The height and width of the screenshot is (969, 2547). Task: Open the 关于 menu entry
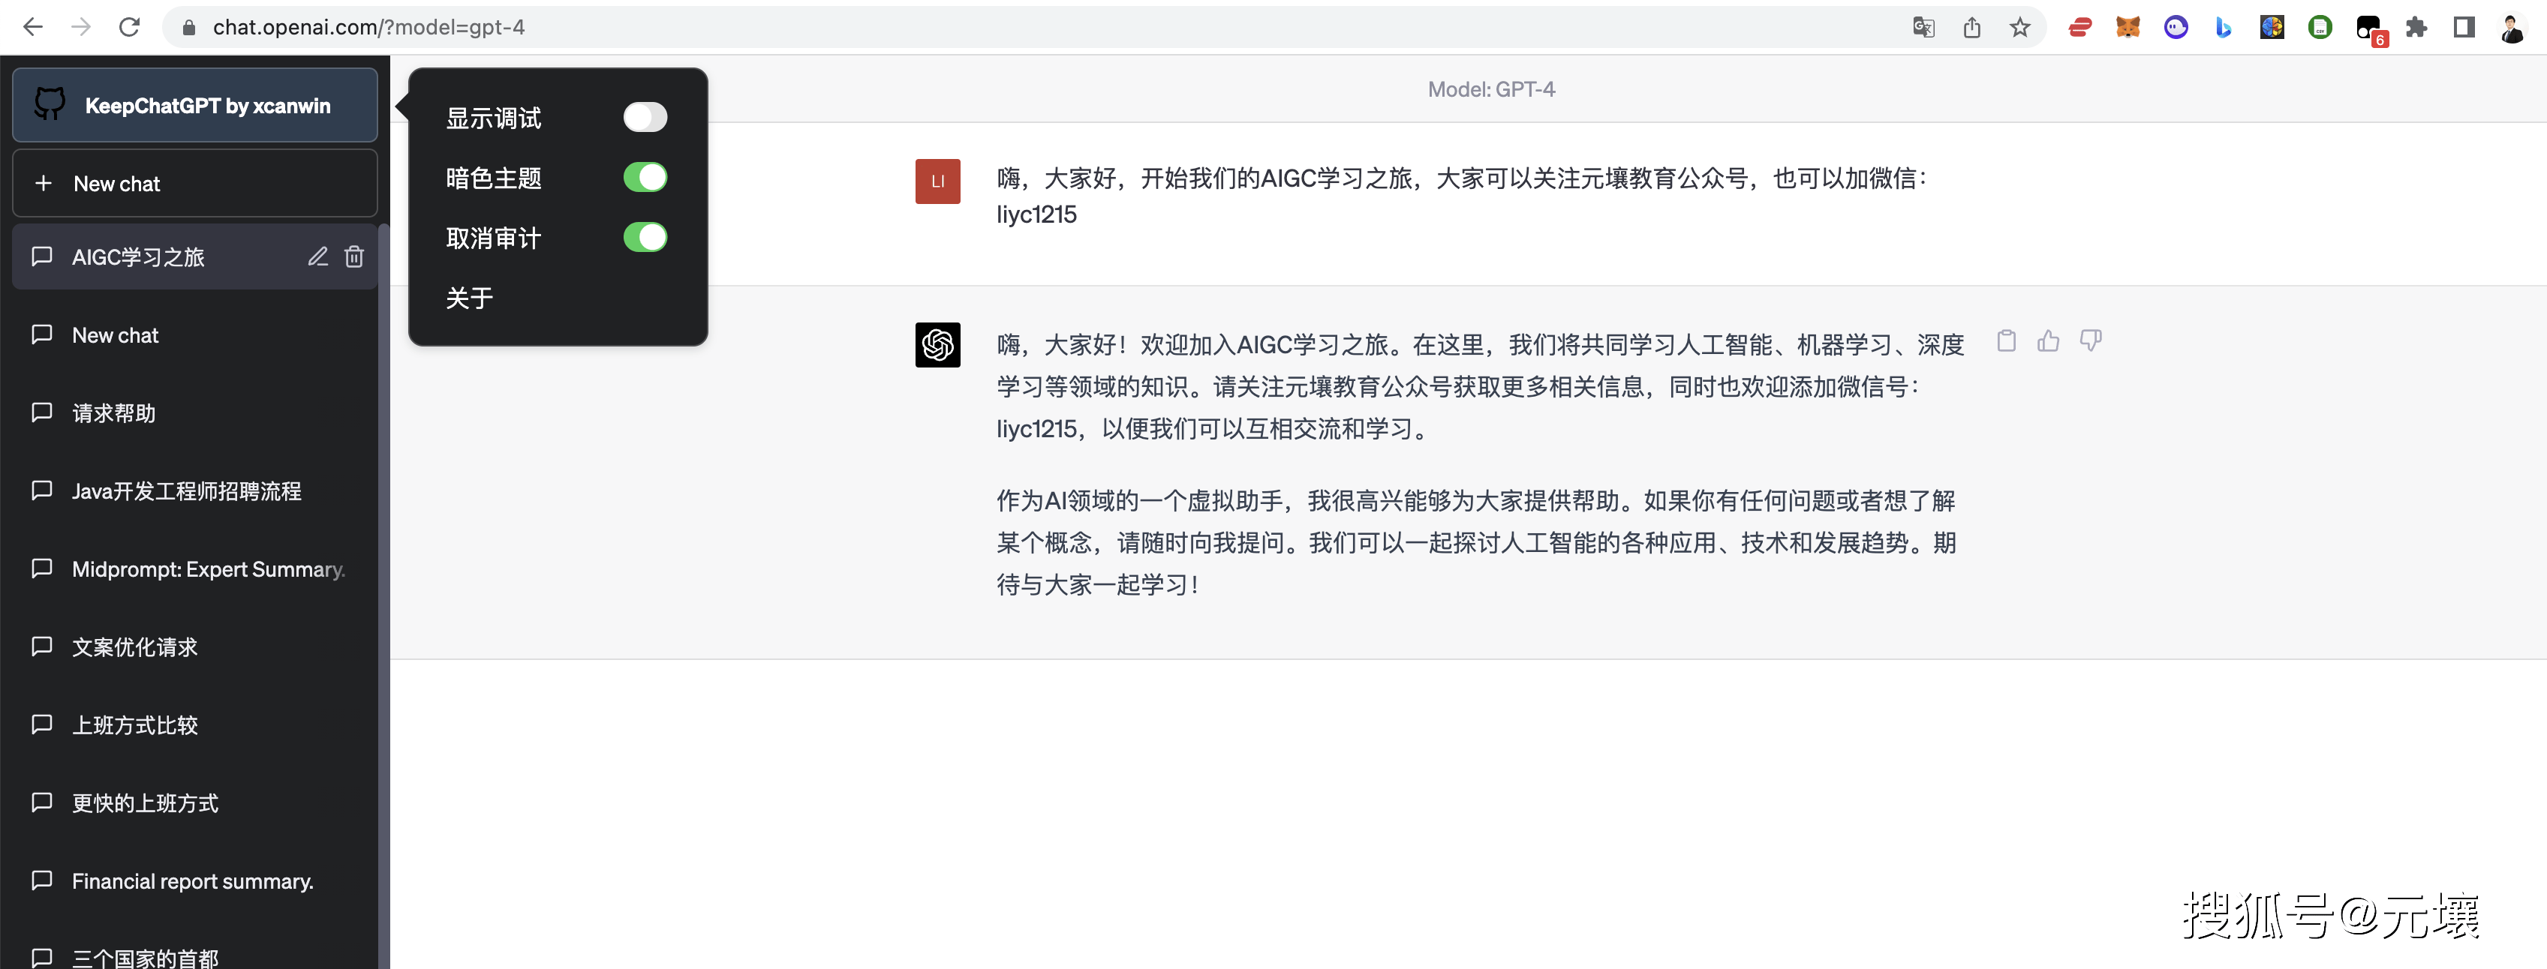[468, 298]
